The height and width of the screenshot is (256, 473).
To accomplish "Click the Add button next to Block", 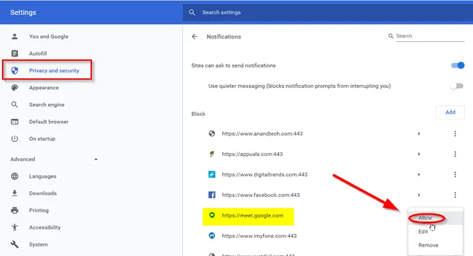I will 450,112.
